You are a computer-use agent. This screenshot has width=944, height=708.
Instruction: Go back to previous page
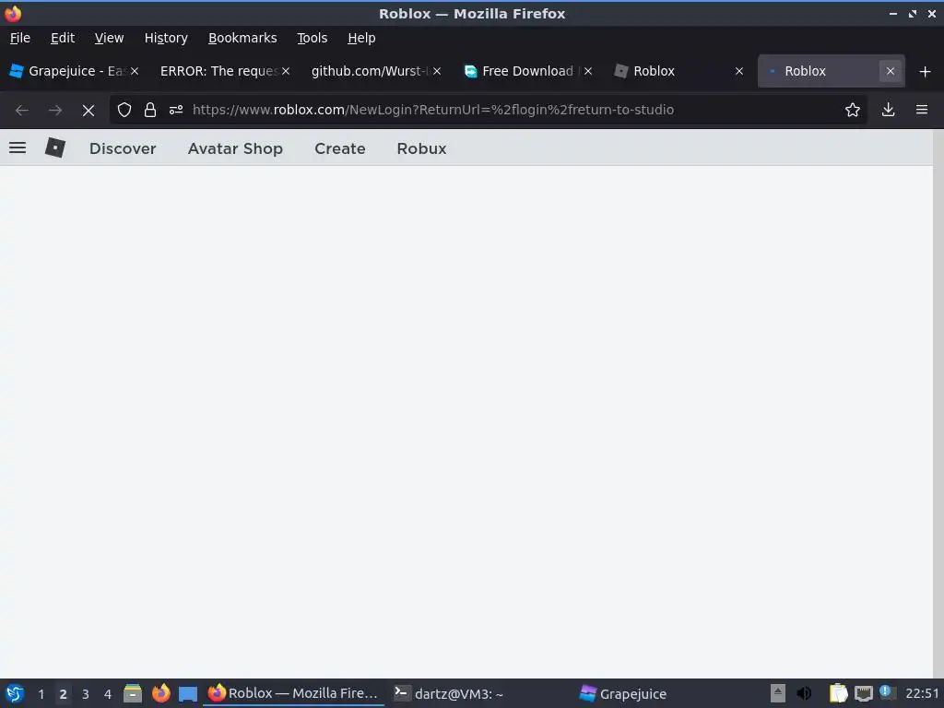pos(22,111)
